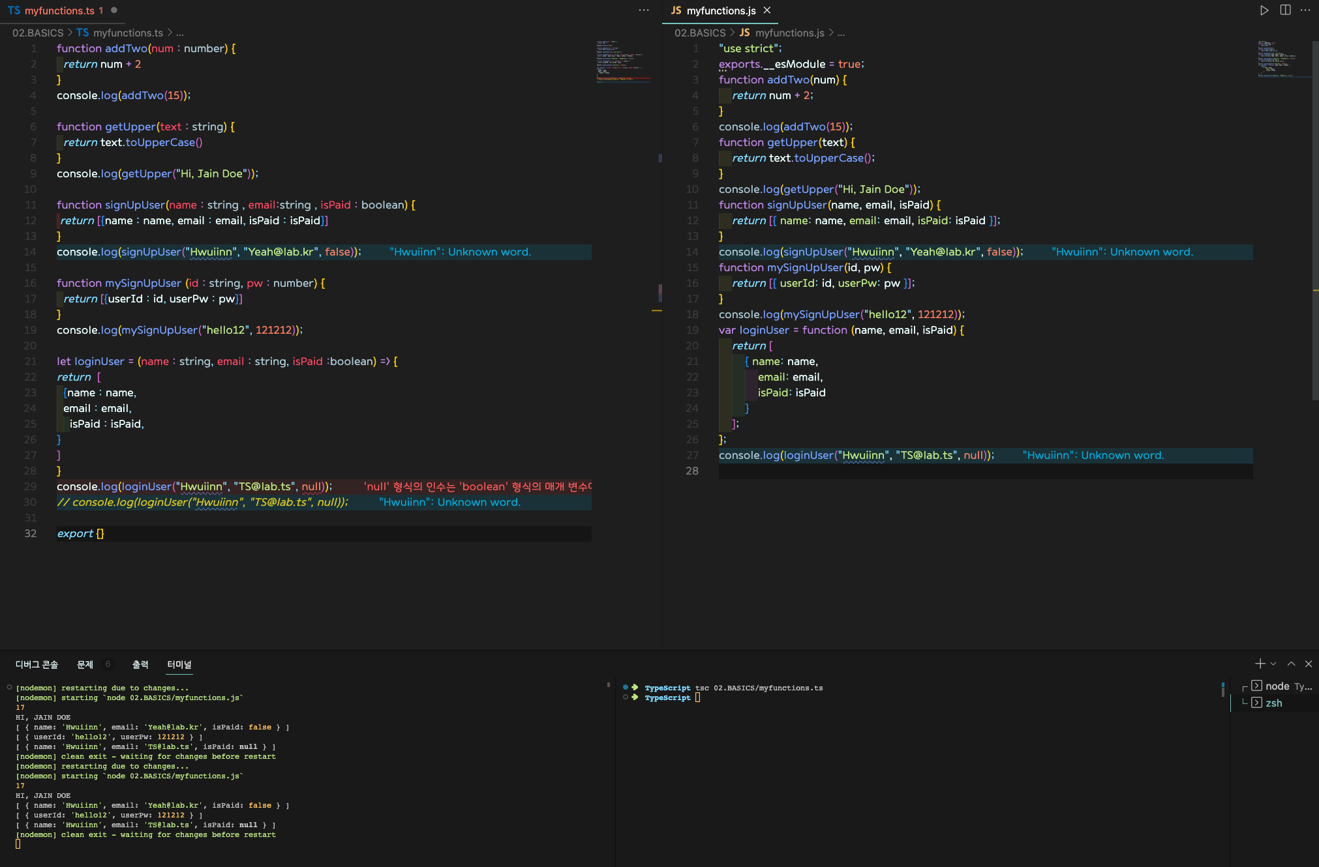This screenshot has height=867, width=1319.
Task: Open the launch profile dropdown next to plus
Action: click(1273, 664)
